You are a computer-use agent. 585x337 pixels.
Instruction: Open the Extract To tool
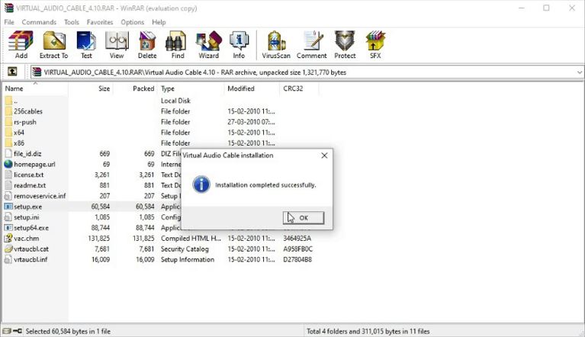53,45
